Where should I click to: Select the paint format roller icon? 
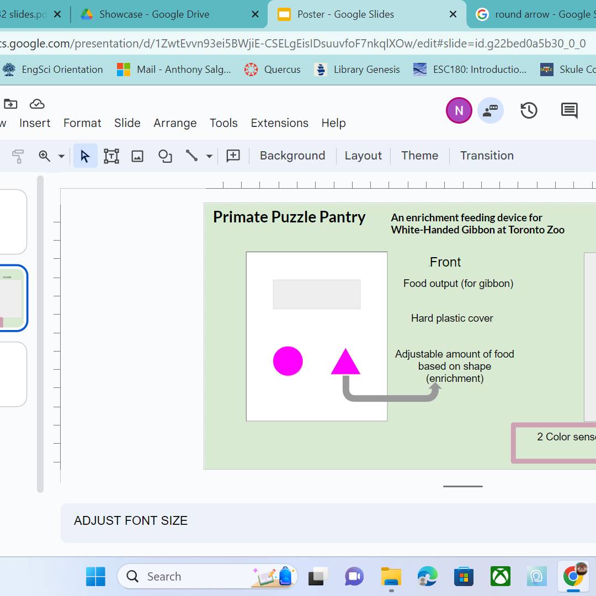point(18,156)
